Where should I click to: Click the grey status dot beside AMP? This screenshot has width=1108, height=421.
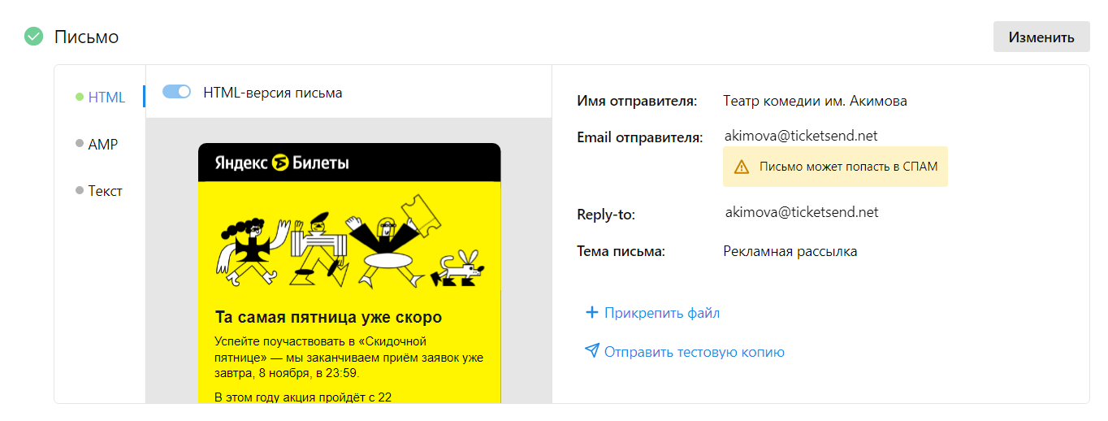[x=80, y=144]
